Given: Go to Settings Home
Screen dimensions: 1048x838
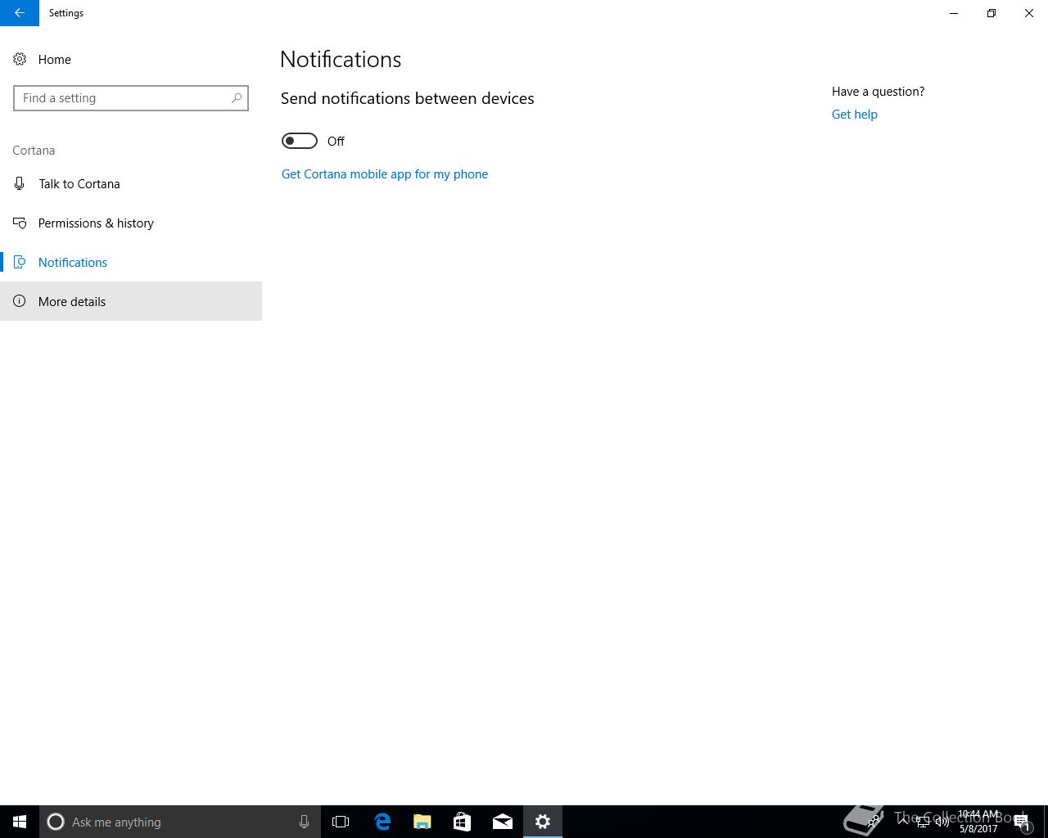Looking at the screenshot, I should pyautogui.click(x=131, y=59).
